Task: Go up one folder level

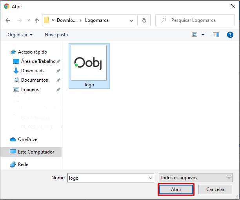Action: pyautogui.click(x=37, y=20)
